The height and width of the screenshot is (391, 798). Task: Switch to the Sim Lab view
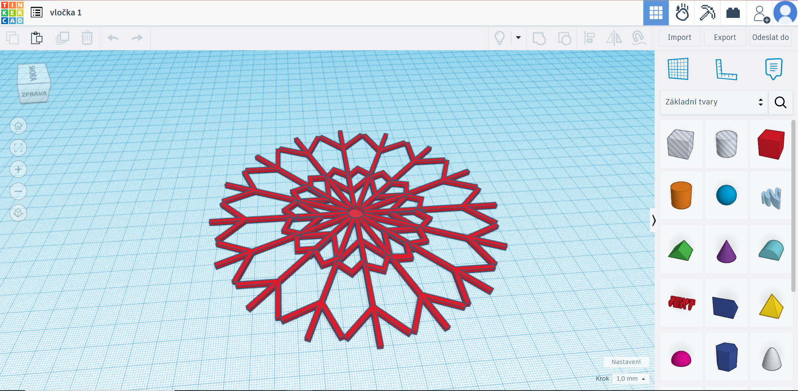point(682,13)
